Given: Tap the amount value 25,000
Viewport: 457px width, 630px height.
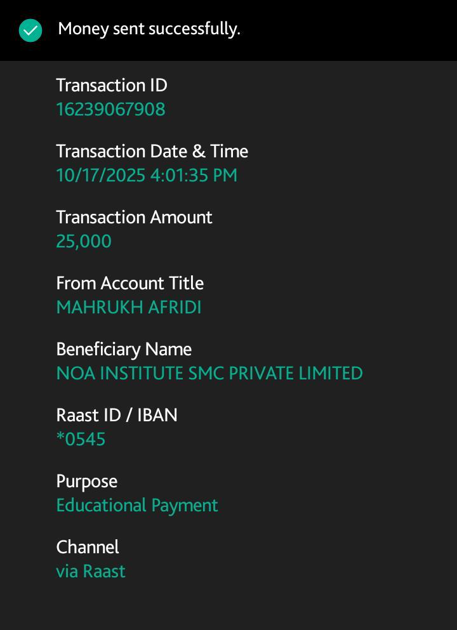Looking at the screenshot, I should tap(84, 241).
